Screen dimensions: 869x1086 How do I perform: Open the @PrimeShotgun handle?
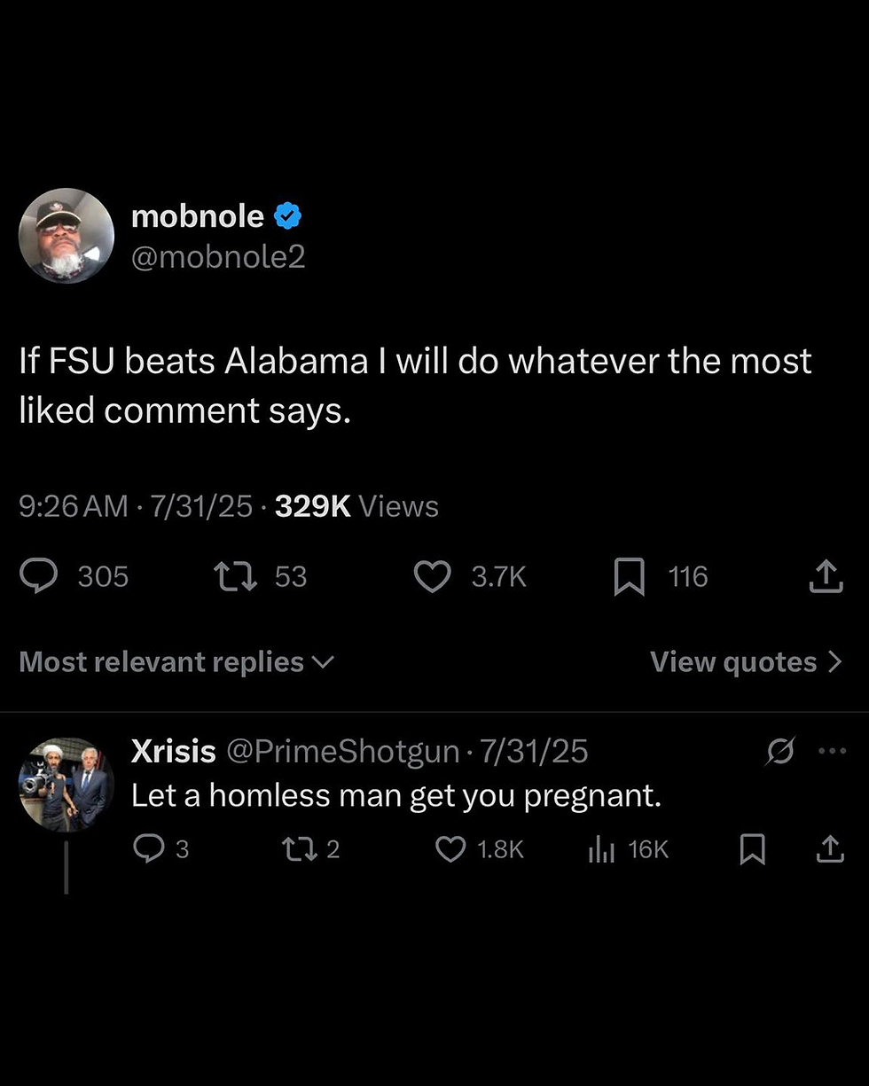[344, 752]
